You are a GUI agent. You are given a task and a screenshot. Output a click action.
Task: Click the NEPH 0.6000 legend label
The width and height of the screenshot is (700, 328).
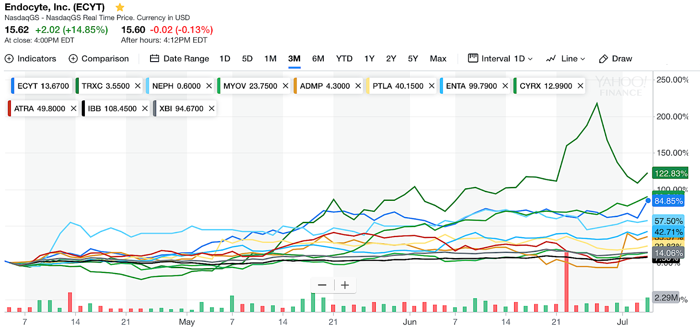point(176,86)
